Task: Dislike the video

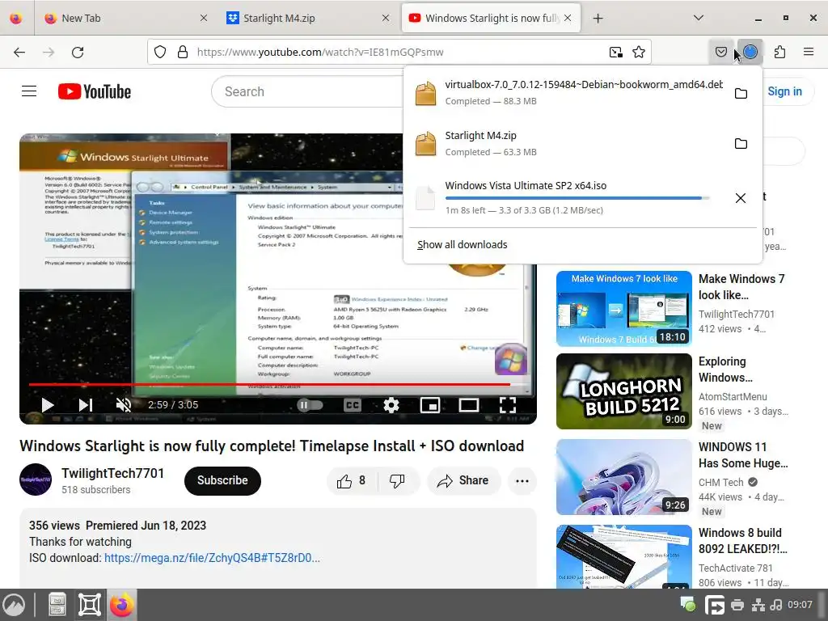Action: (x=398, y=480)
